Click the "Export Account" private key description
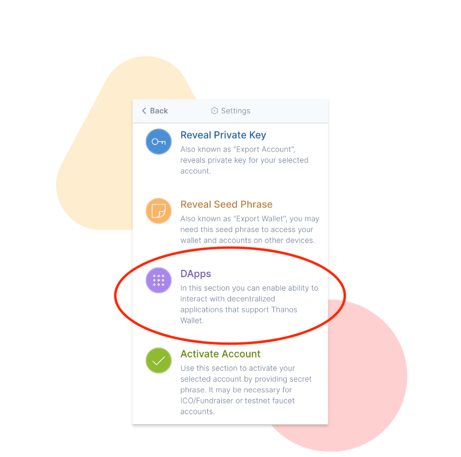This screenshot has height=457, width=461. pos(244,160)
